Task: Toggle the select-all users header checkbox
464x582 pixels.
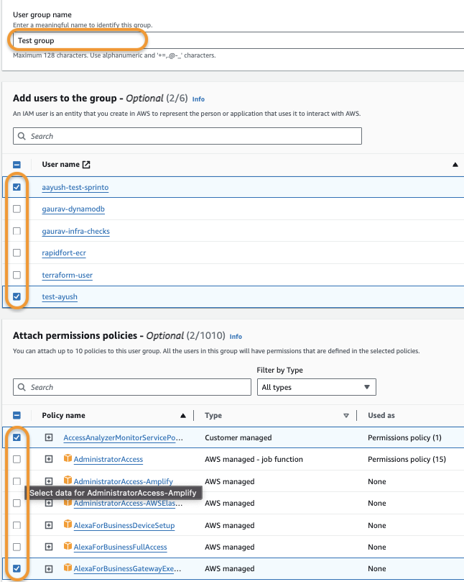Action: [17, 165]
